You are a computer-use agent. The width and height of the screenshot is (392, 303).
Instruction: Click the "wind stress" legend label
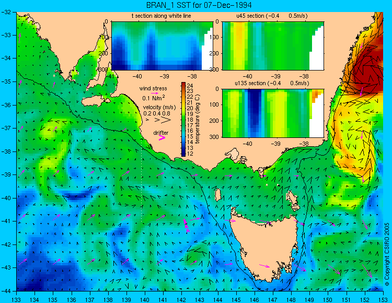(153, 88)
